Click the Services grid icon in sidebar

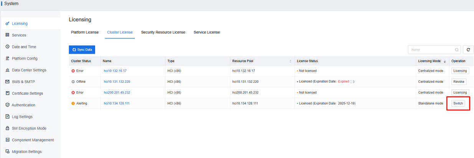(x=7, y=35)
